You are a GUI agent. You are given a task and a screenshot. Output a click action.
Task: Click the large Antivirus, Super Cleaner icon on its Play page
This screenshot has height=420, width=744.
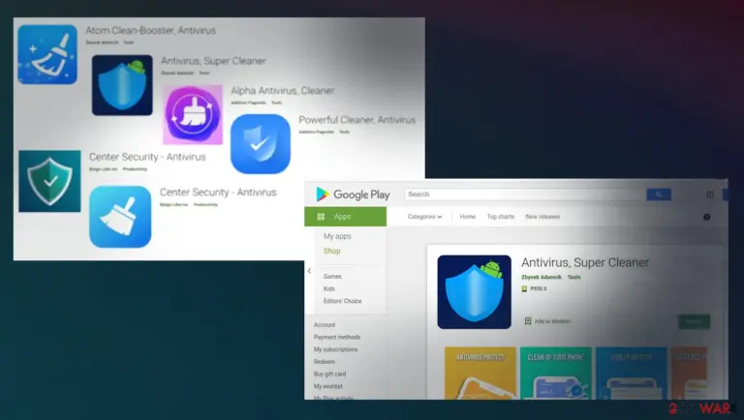coord(475,292)
